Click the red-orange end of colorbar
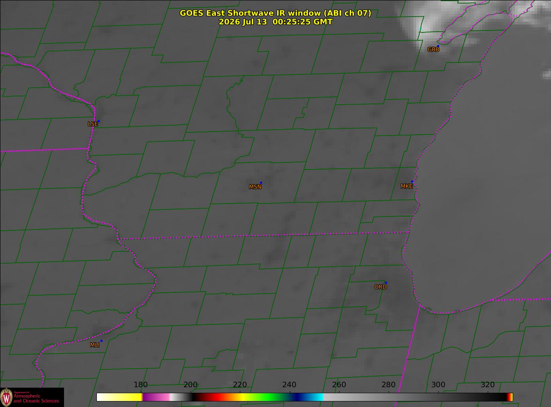Screen dimensions: 551x407 [510, 397]
